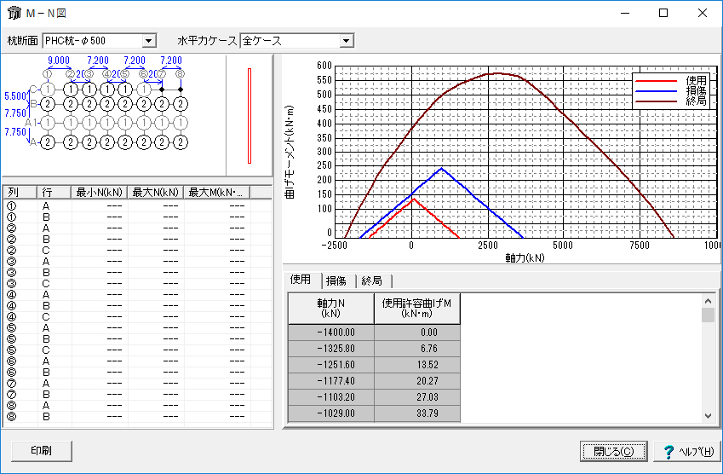The height and width of the screenshot is (474, 723).
Task: Click the 終局 dark red legend line
Action: pyautogui.click(x=656, y=101)
